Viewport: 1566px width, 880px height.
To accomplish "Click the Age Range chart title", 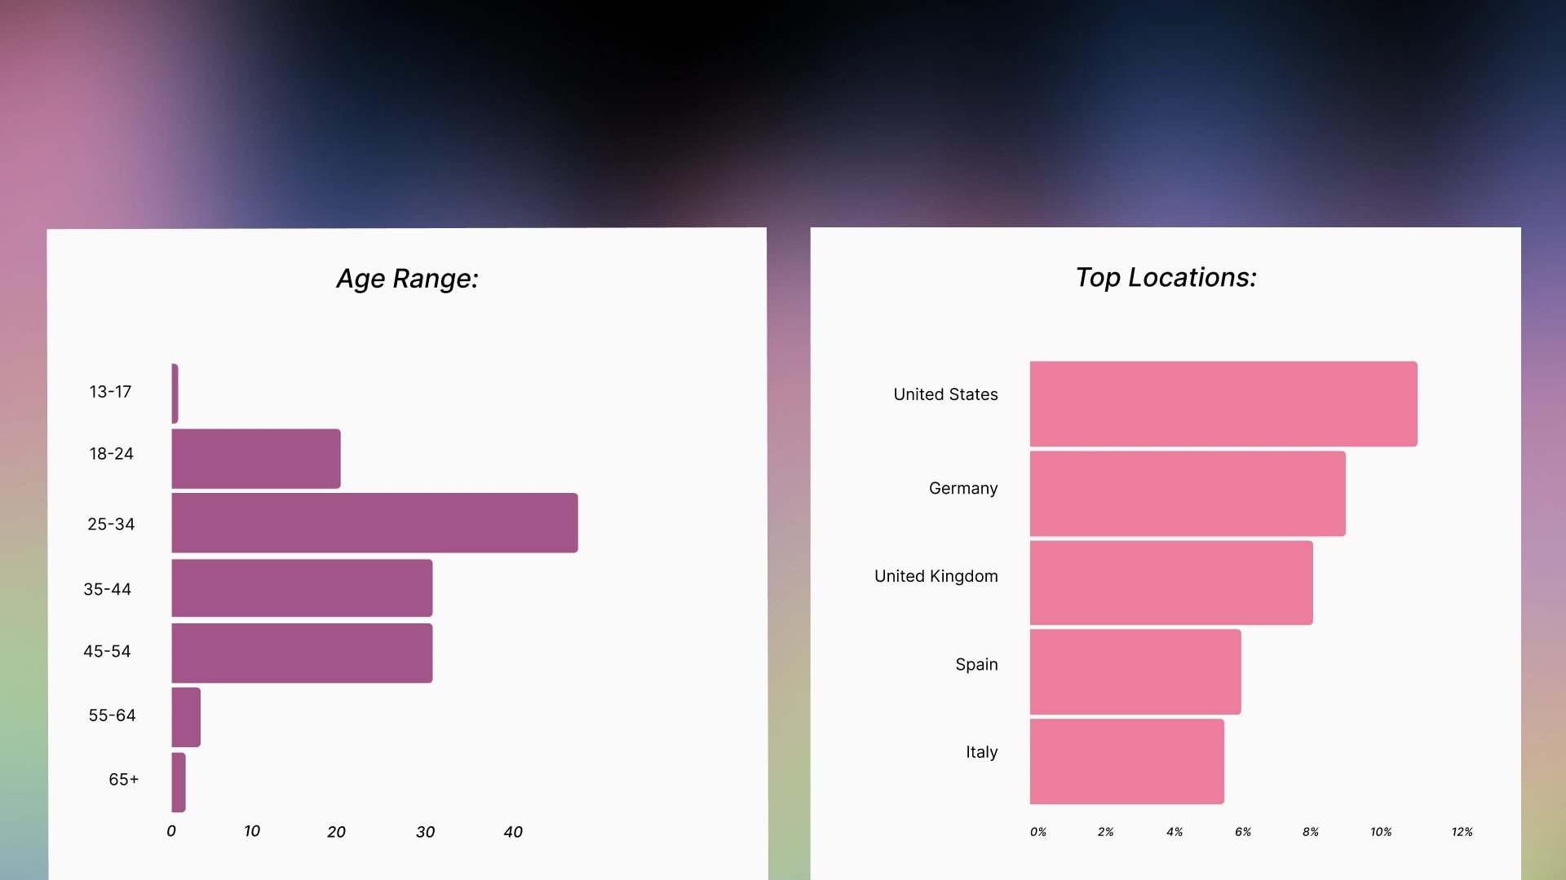I will 407,279.
